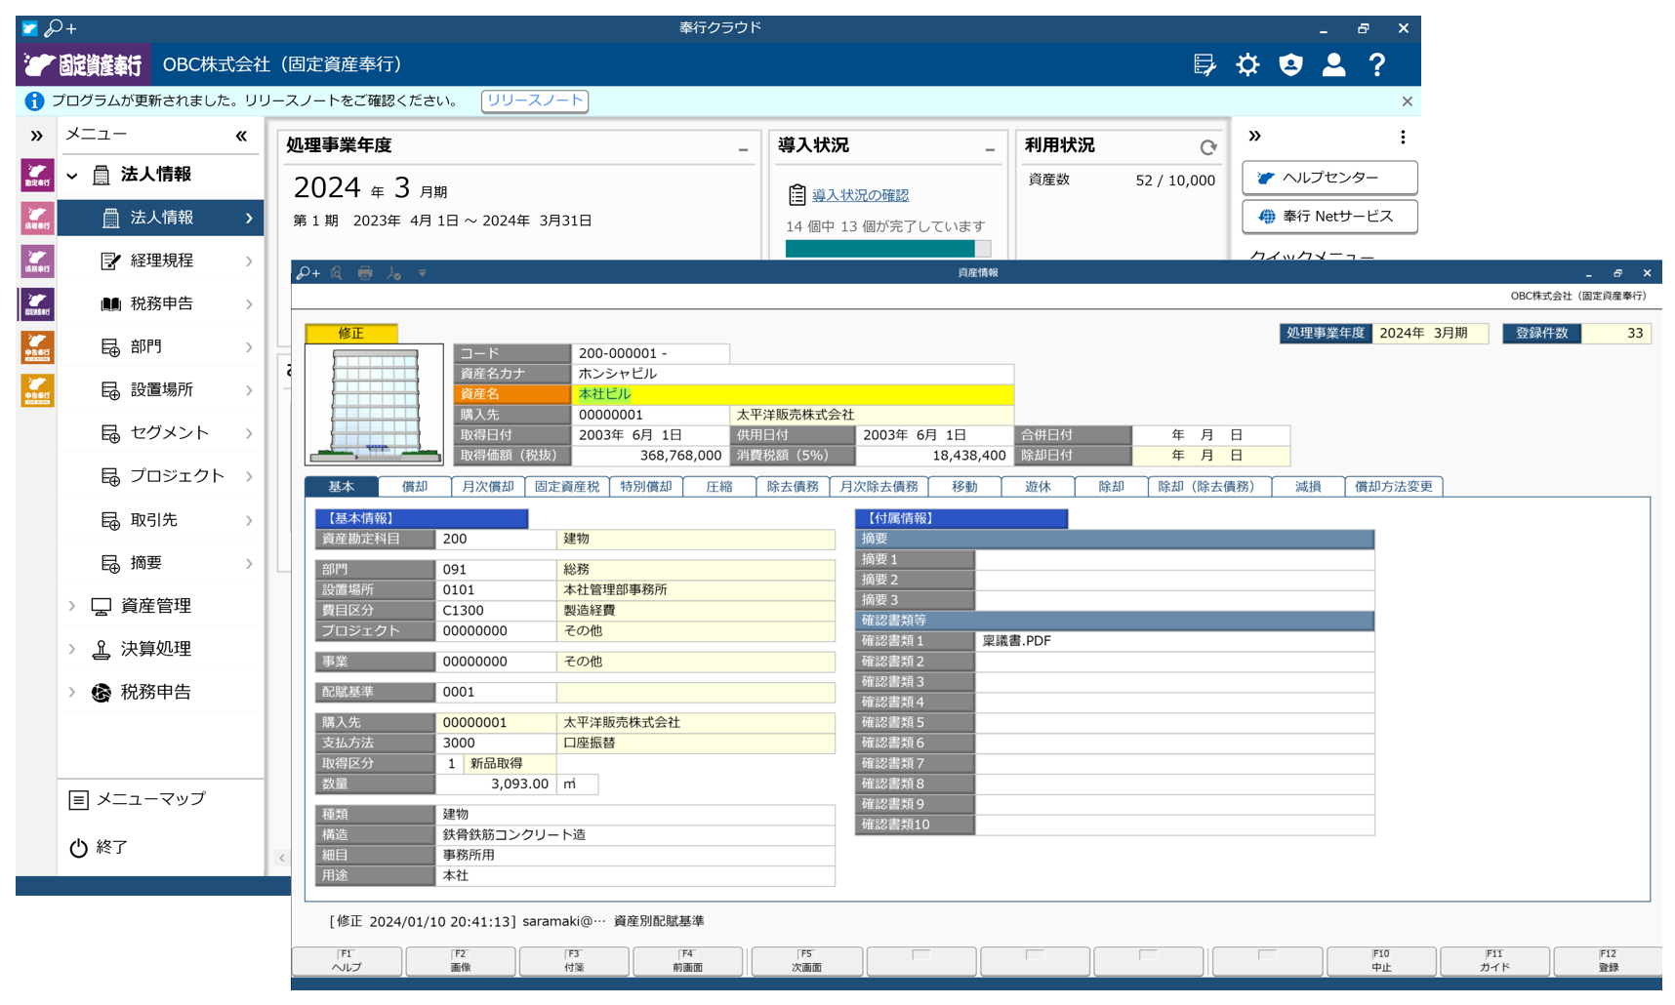Open the 固定資産税 tab
The width and height of the screenshot is (1675, 1005).
point(567,486)
